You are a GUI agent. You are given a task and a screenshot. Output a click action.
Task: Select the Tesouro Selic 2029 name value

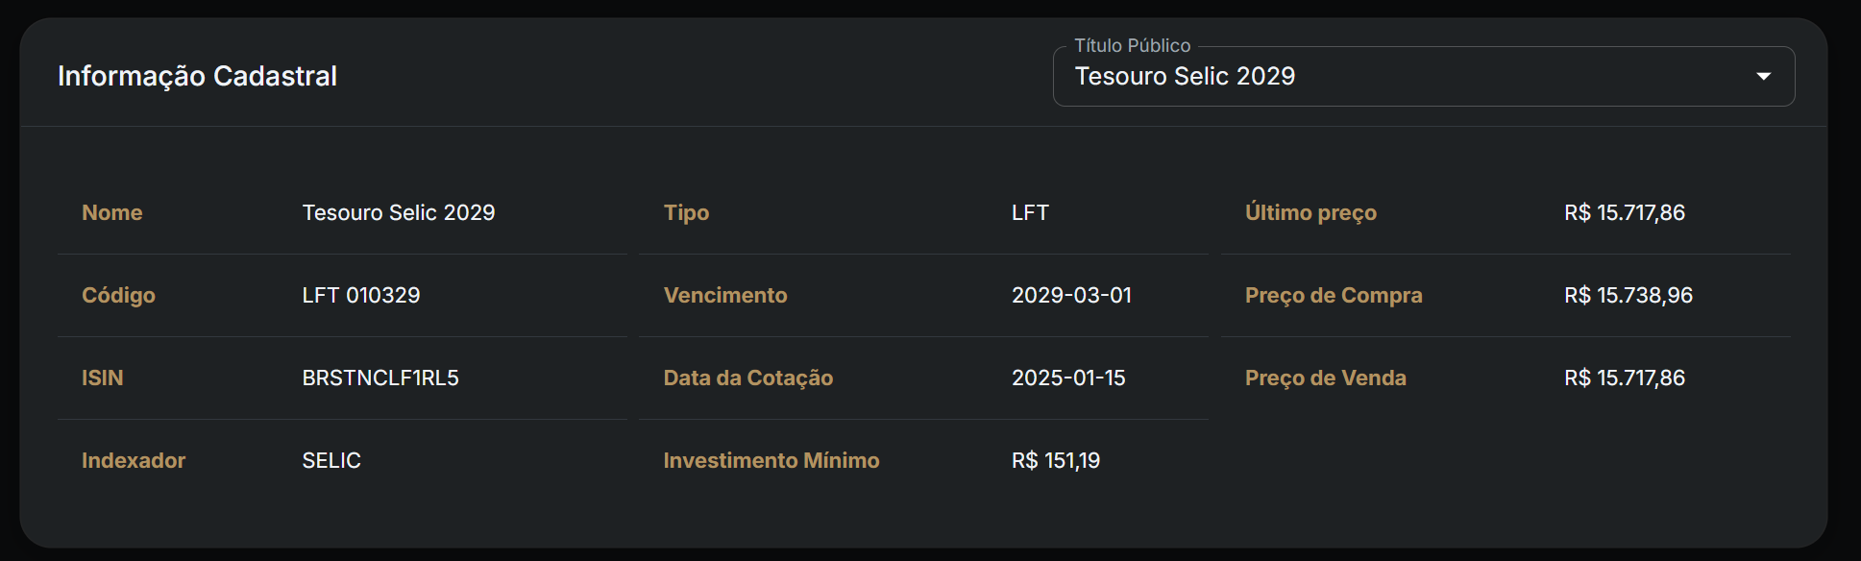click(x=398, y=212)
